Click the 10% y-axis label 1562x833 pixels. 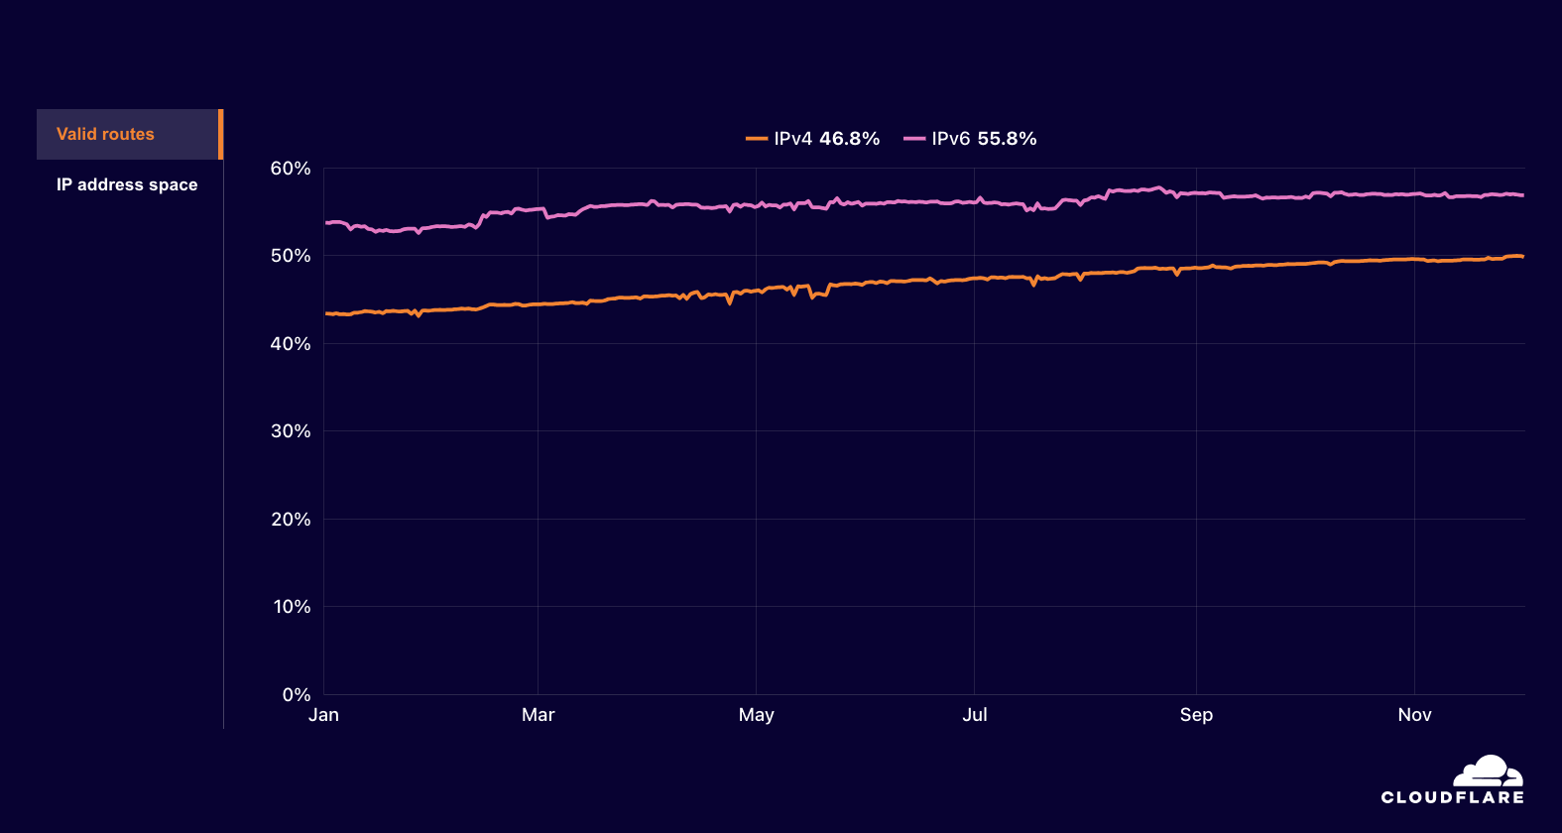[x=292, y=607]
